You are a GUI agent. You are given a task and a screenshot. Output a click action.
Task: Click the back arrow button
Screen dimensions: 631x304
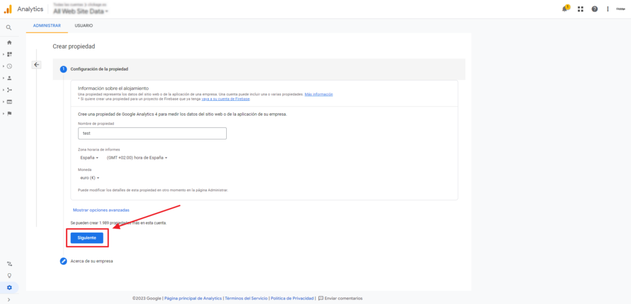(x=36, y=65)
